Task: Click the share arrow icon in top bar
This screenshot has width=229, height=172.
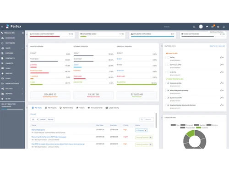Action: tap(207, 27)
